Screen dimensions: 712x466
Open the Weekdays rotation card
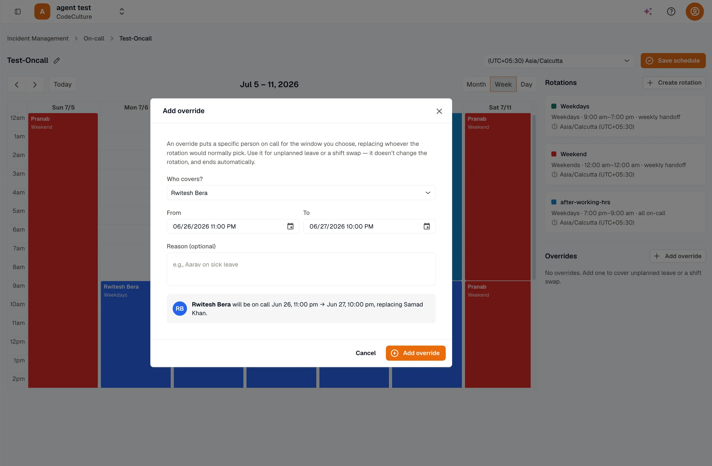(x=625, y=116)
